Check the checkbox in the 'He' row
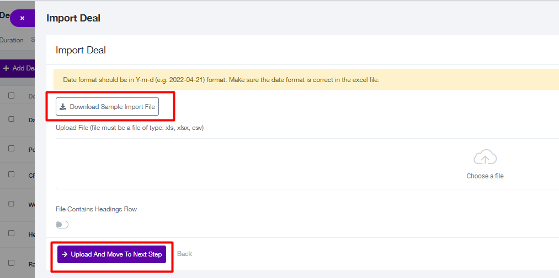This screenshot has width=559, height=278. pos(12,233)
